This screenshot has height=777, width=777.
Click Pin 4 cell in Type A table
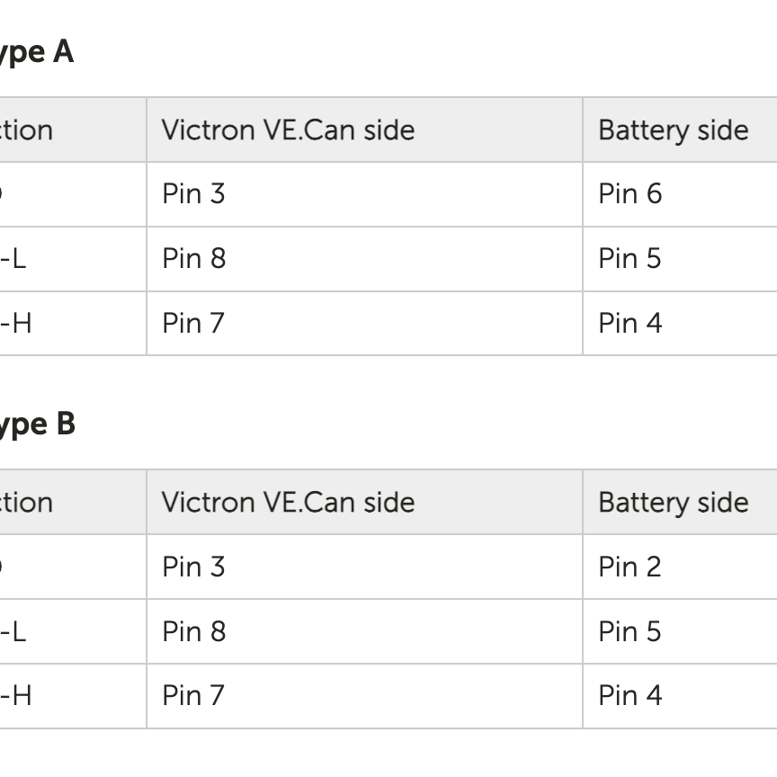[x=630, y=323]
